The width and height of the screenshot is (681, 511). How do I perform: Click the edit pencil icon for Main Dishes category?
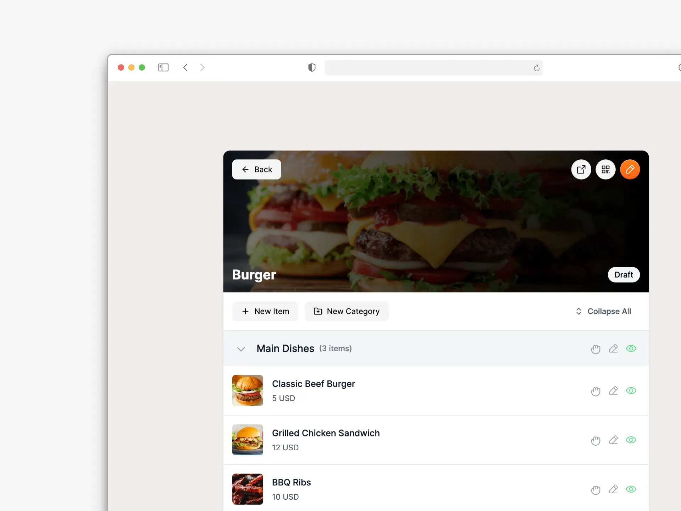click(x=613, y=348)
